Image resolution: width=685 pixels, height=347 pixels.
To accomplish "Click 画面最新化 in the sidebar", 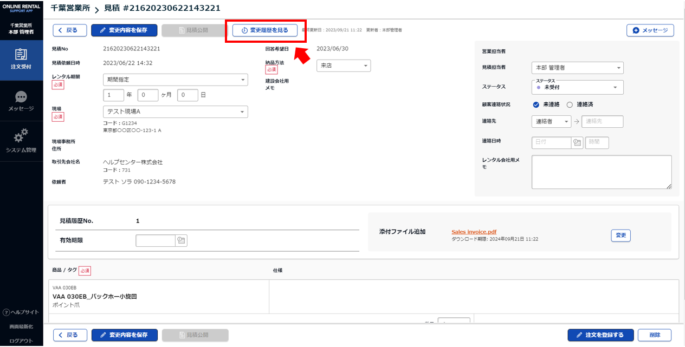I will [x=21, y=327].
